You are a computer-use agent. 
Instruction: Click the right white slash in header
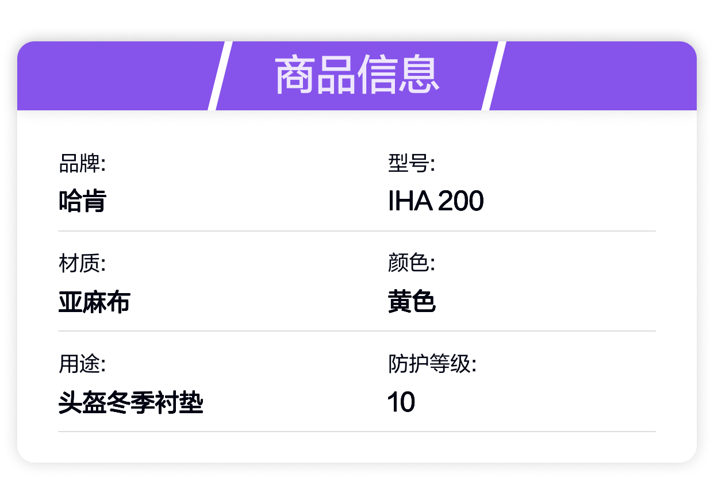click(x=493, y=76)
